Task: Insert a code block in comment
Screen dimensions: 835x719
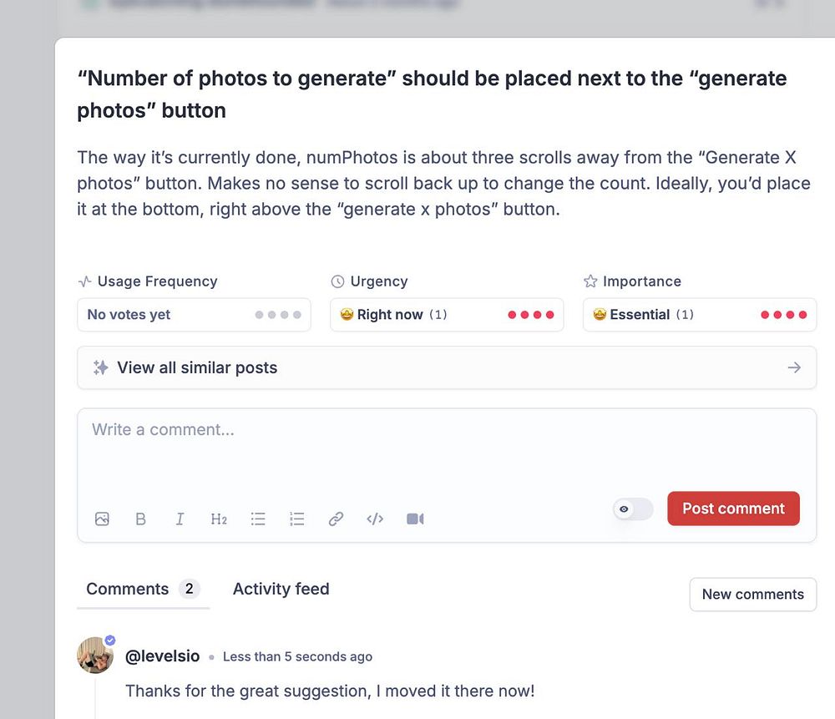Action: (x=375, y=519)
